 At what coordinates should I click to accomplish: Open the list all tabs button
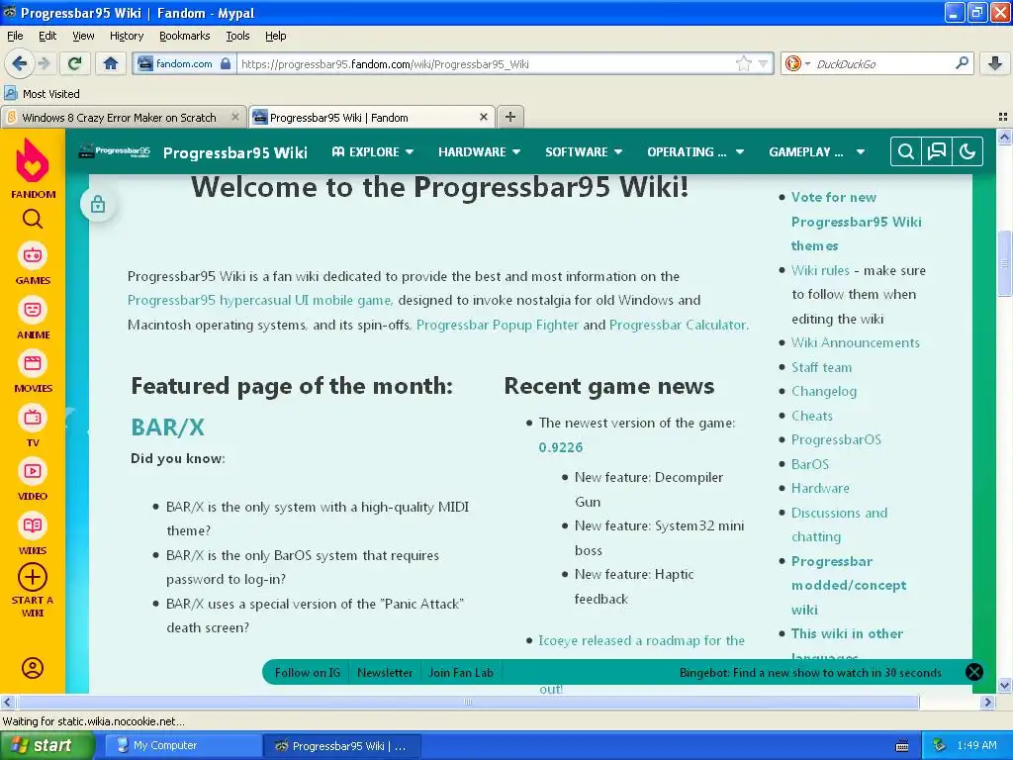1003,117
